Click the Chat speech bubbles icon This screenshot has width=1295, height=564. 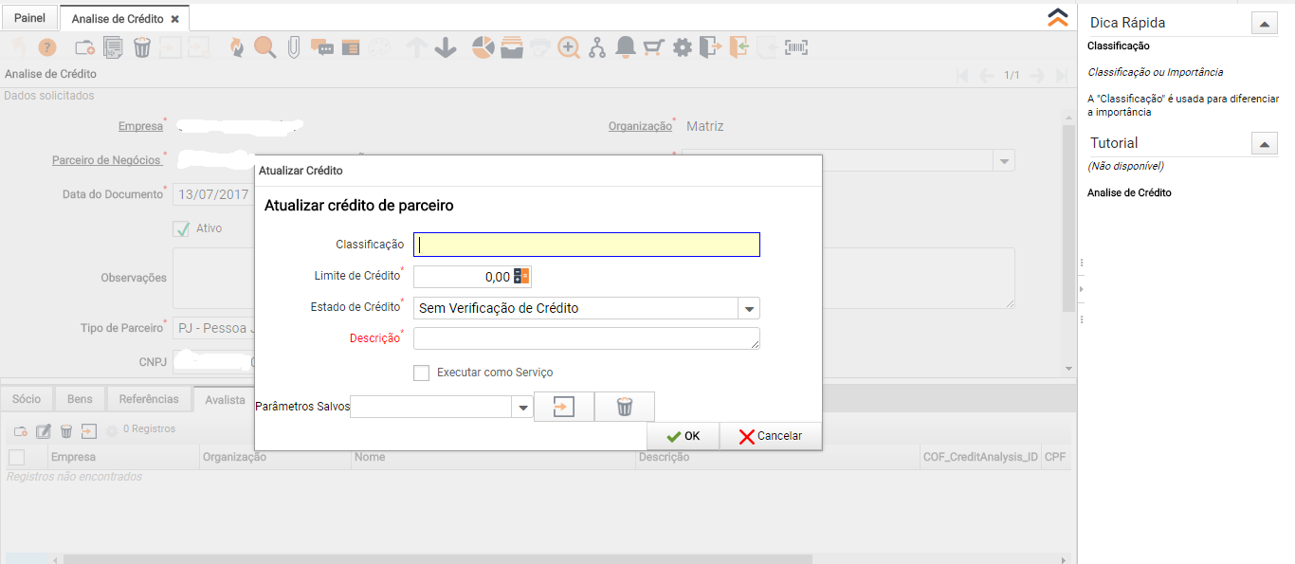point(322,47)
